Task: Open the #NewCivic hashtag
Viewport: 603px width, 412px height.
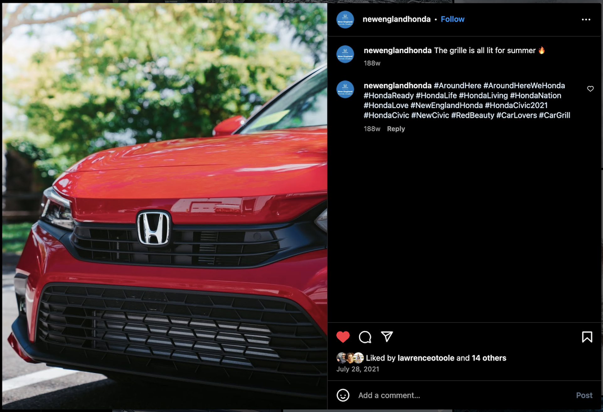Action: pyautogui.click(x=430, y=115)
